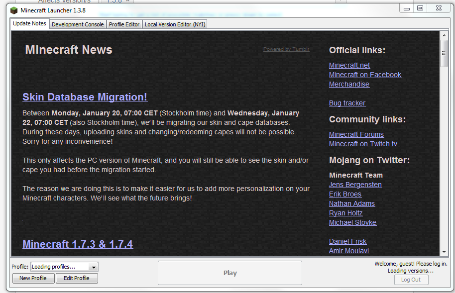Switch to the Development Console tab
Image resolution: width=455 pixels, height=293 pixels.
[x=78, y=24]
